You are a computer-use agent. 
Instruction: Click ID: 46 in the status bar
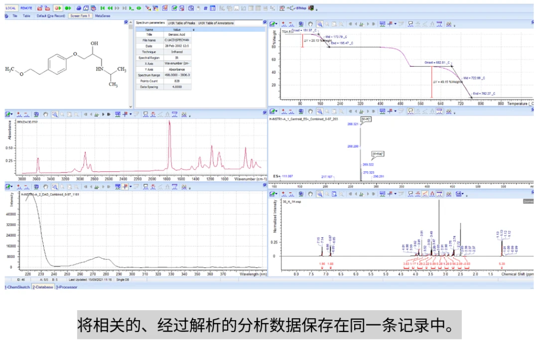pos(21,280)
